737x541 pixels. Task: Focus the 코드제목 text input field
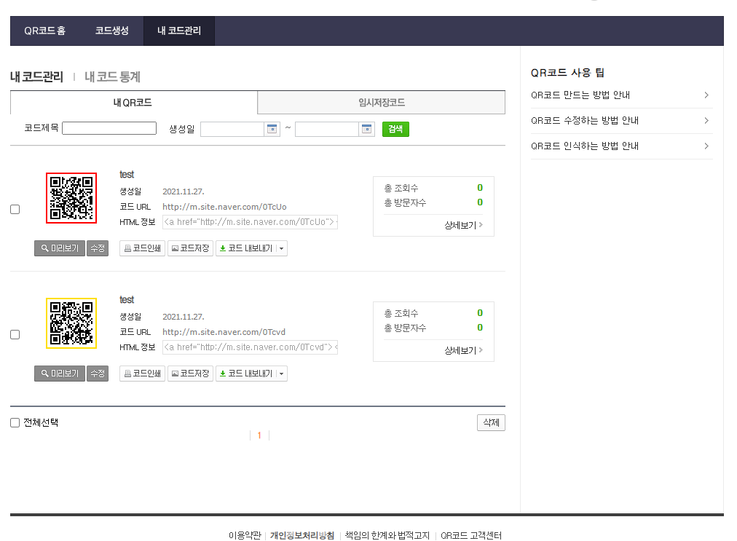pyautogui.click(x=109, y=129)
